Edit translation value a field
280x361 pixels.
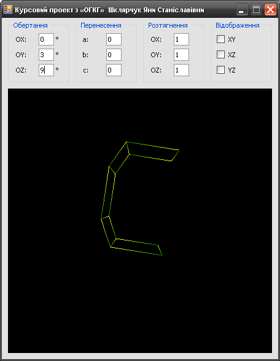pos(114,39)
